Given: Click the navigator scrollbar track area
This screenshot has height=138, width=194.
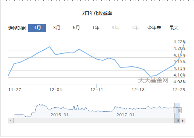Looking at the screenshot, I should tap(94, 121).
